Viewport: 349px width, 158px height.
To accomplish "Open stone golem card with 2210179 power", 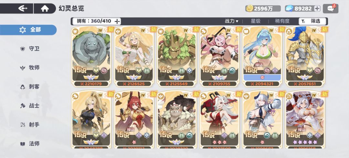I will [x=91, y=57].
